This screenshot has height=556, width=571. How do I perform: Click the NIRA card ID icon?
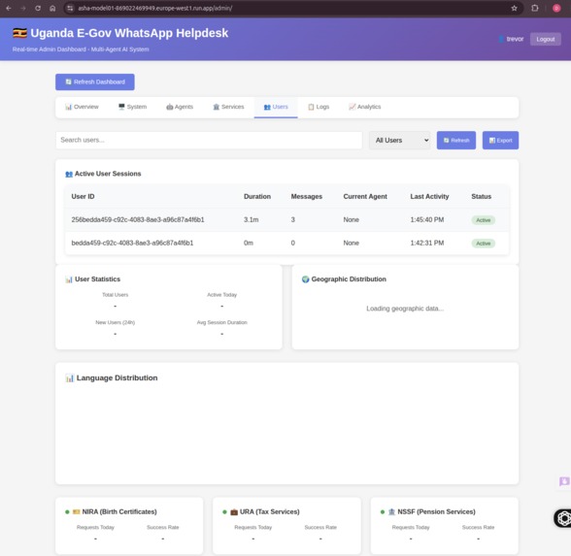76,512
